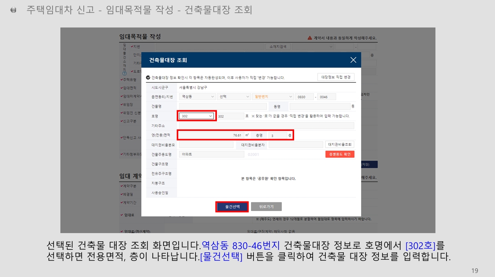Click the 기타주소 input field
Screen dimensions: 495x277
(266, 126)
